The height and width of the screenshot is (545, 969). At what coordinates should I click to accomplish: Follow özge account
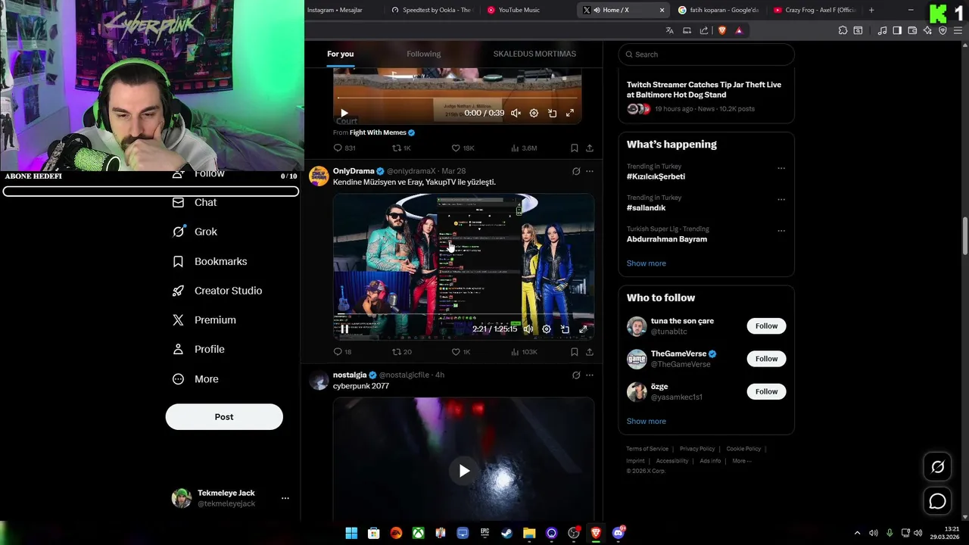pyautogui.click(x=766, y=391)
